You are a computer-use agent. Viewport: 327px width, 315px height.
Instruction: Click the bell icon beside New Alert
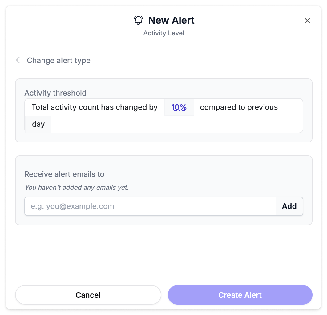tap(139, 21)
